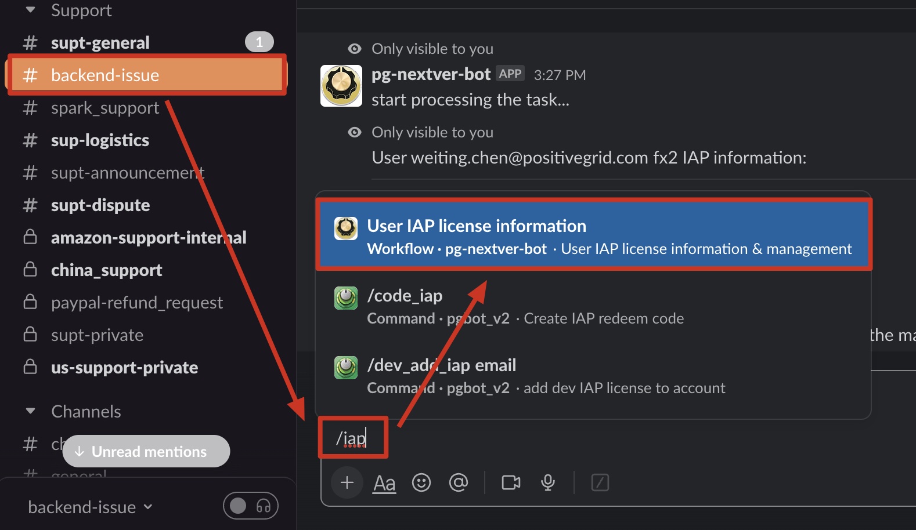Screen dimensions: 916x530
Task: Click the APP badge next to pg-nextver-bot
Action: click(x=510, y=74)
